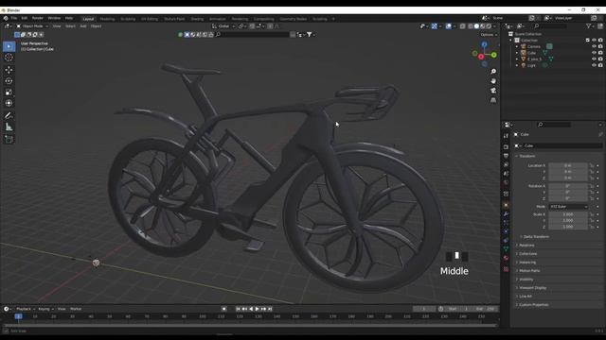The image size is (606, 340).
Task: Click the Scale X value field
Action: pyautogui.click(x=568, y=214)
